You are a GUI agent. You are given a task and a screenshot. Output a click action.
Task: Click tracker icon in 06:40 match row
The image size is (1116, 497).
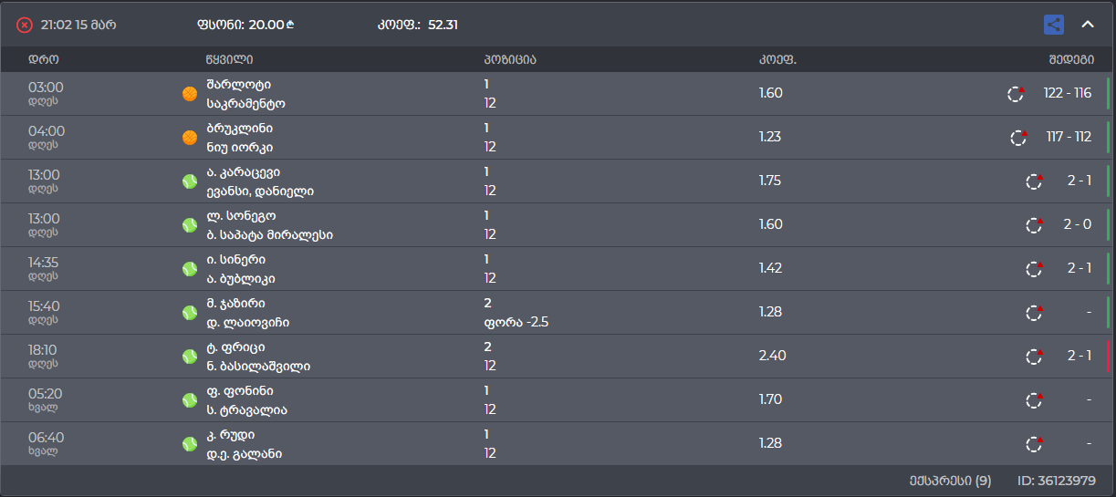pos(1034,444)
